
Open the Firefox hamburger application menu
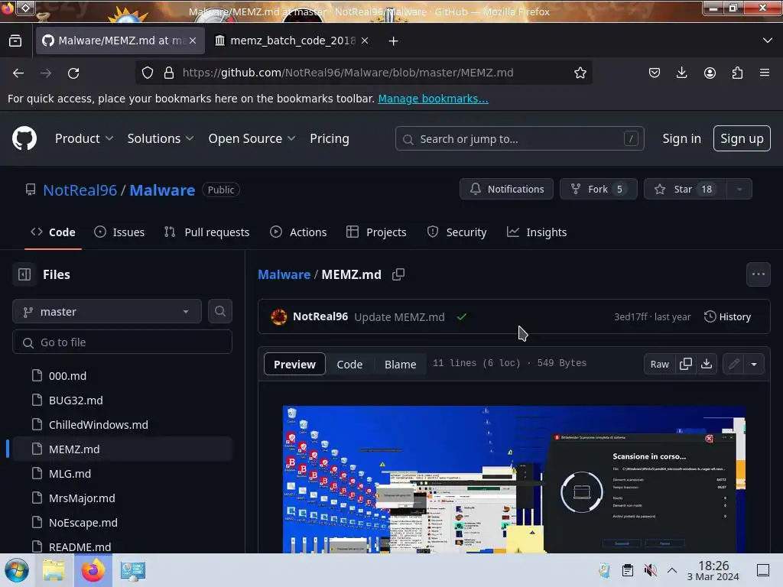[765, 73]
